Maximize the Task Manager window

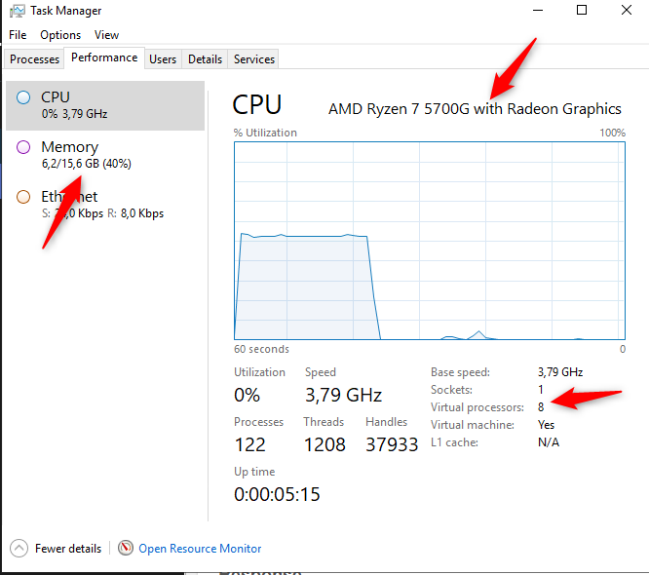582,10
